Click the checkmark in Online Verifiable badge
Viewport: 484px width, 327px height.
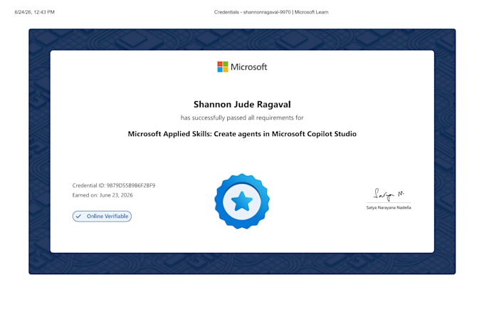[78, 217]
